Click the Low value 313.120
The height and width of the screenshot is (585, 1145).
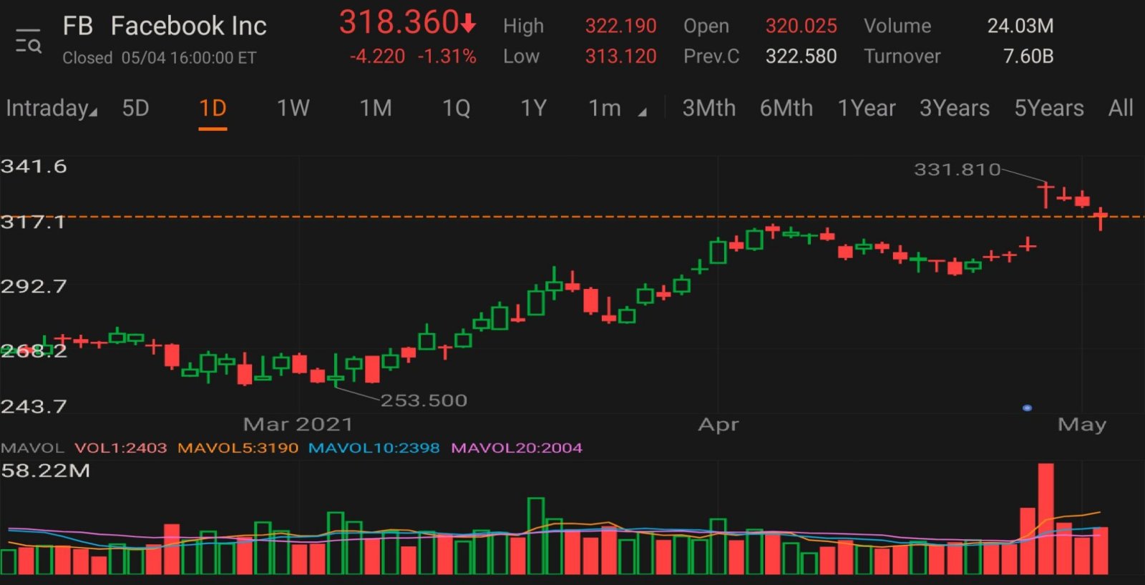click(x=620, y=56)
